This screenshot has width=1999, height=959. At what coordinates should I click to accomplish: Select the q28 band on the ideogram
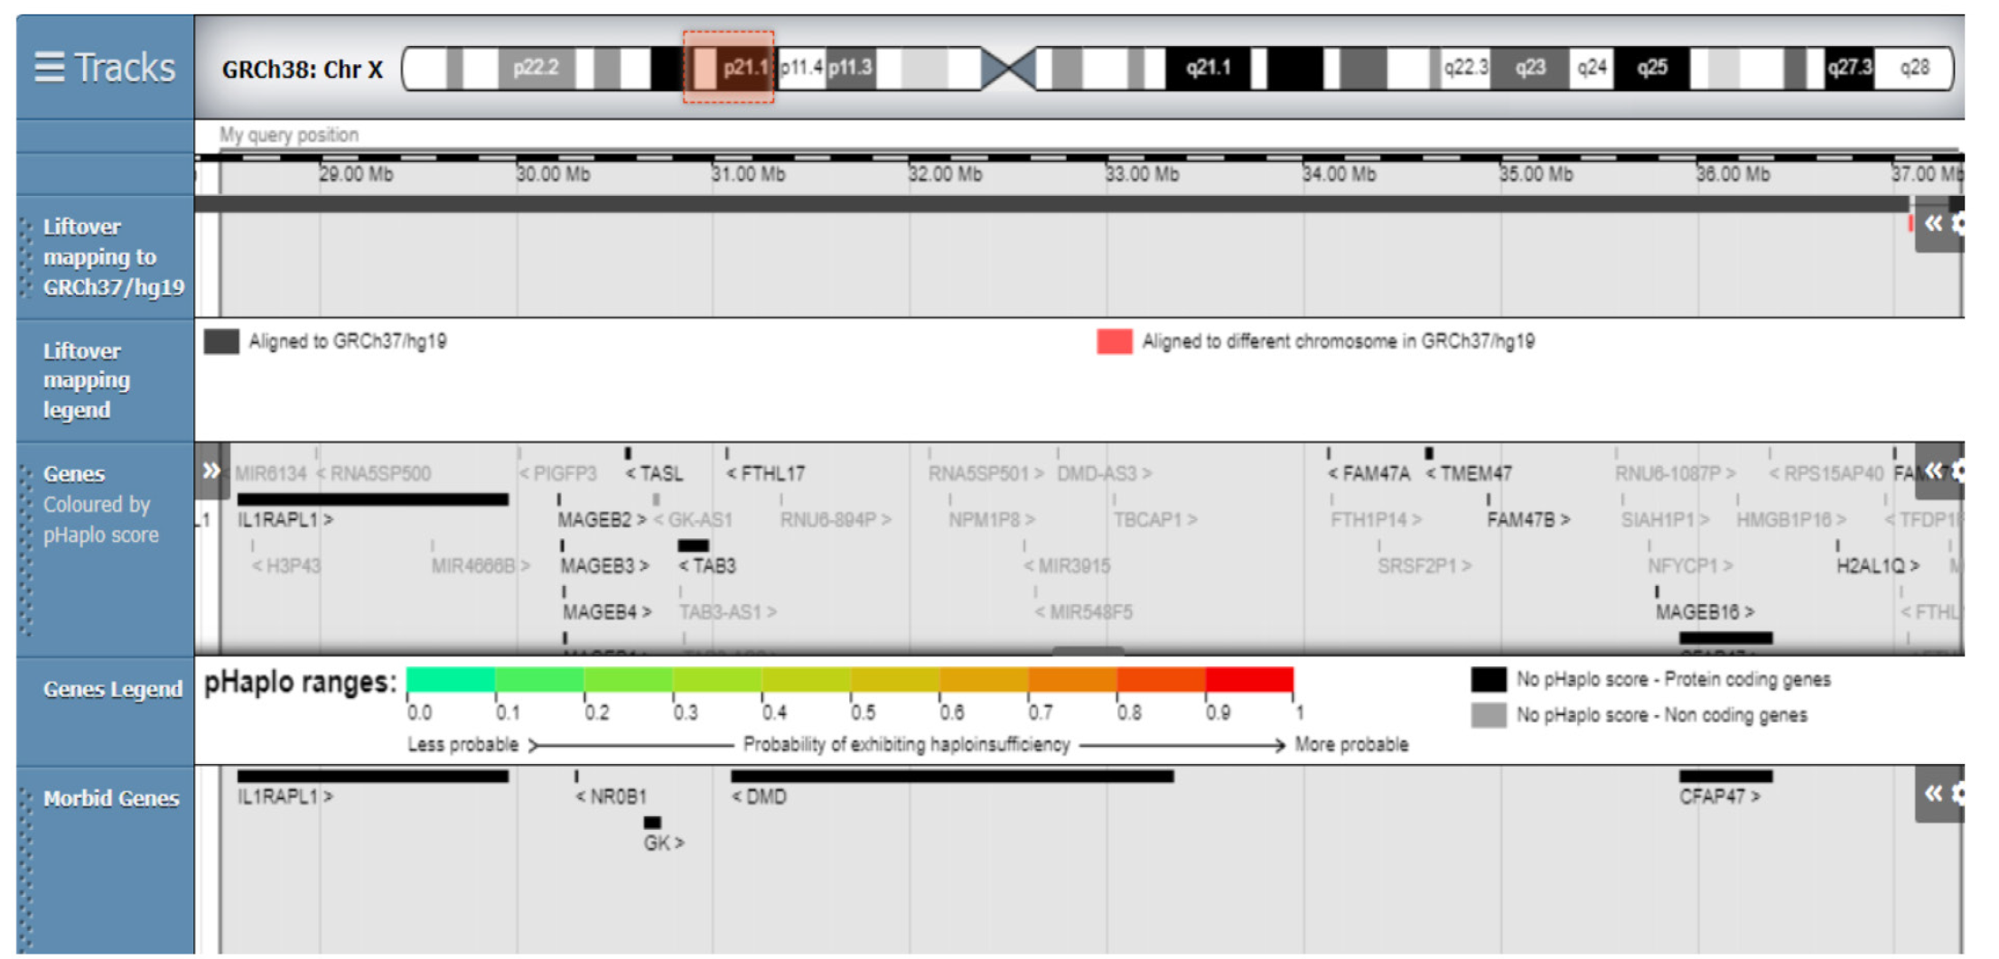(1913, 68)
